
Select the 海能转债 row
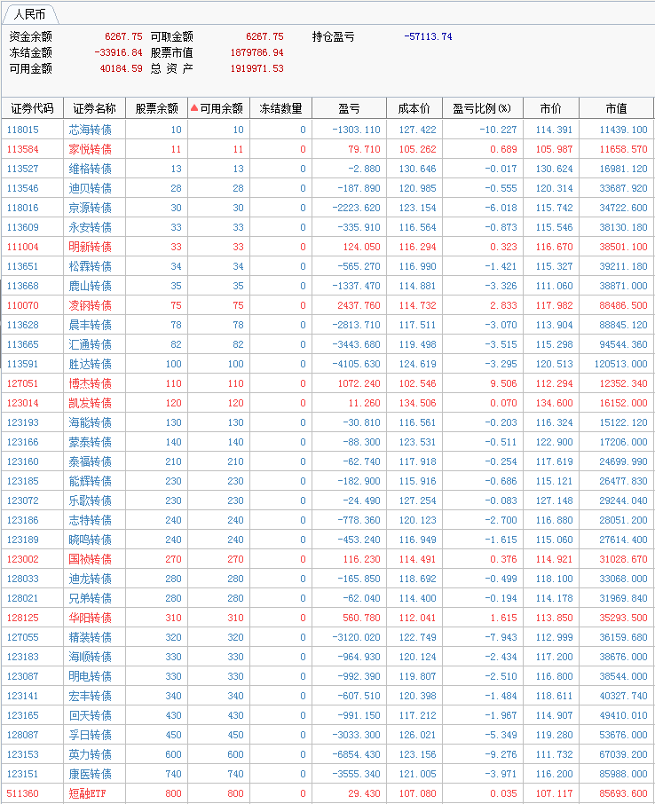327,422
